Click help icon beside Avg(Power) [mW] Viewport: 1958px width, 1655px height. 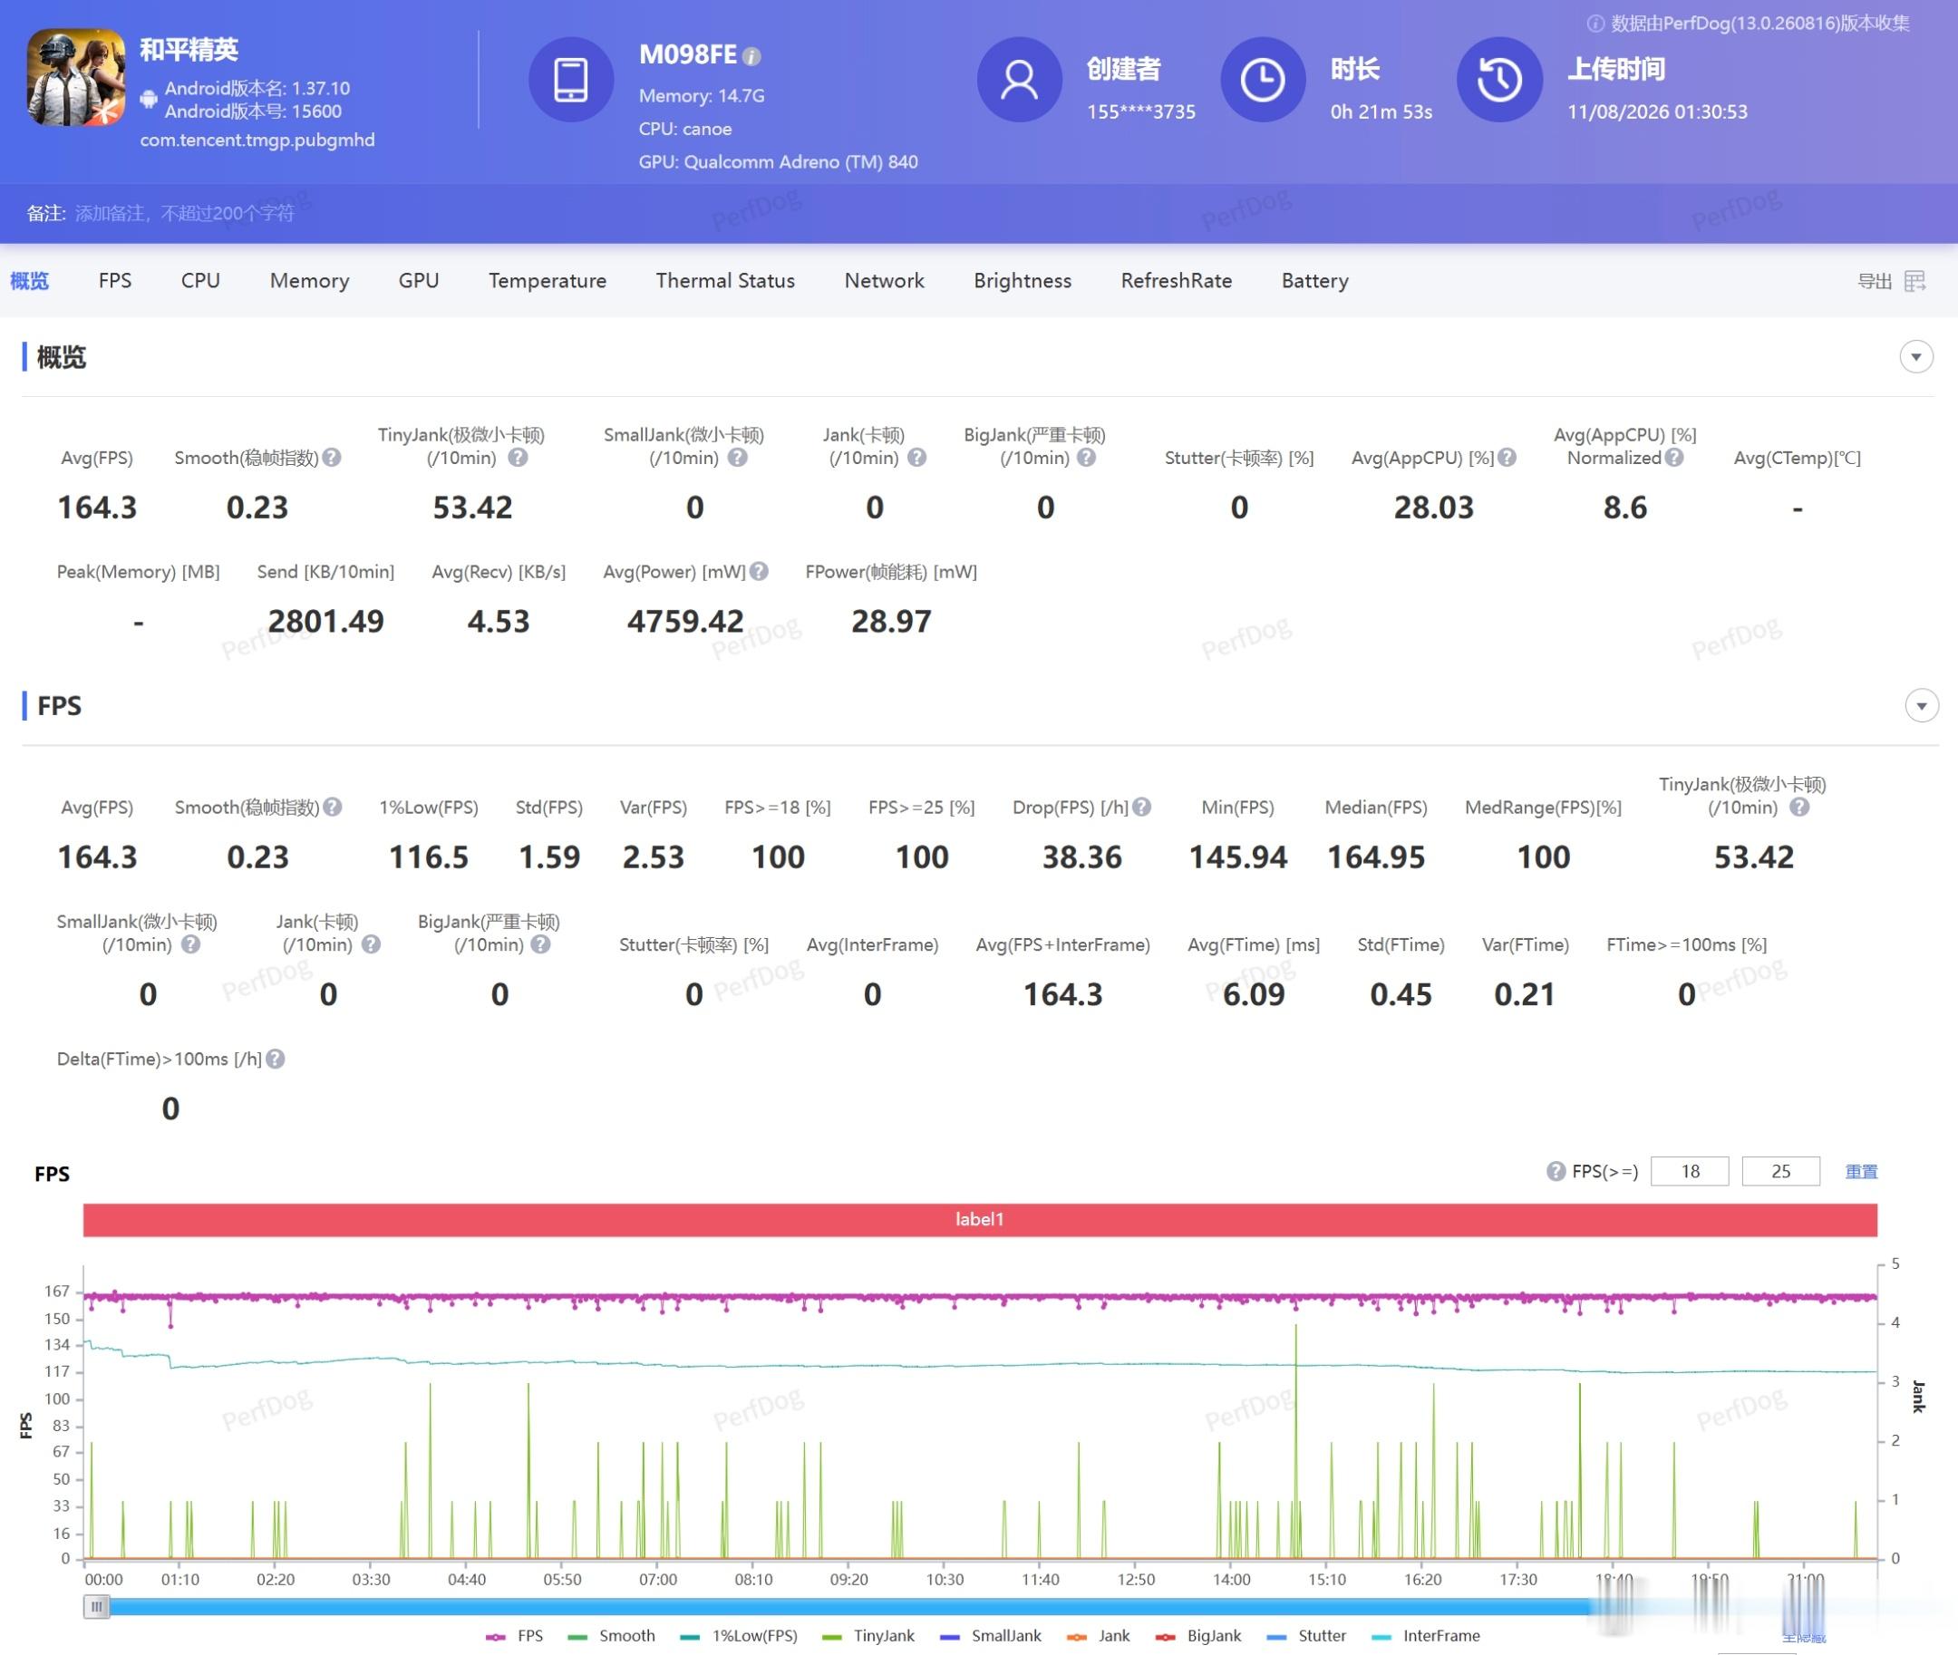759,571
